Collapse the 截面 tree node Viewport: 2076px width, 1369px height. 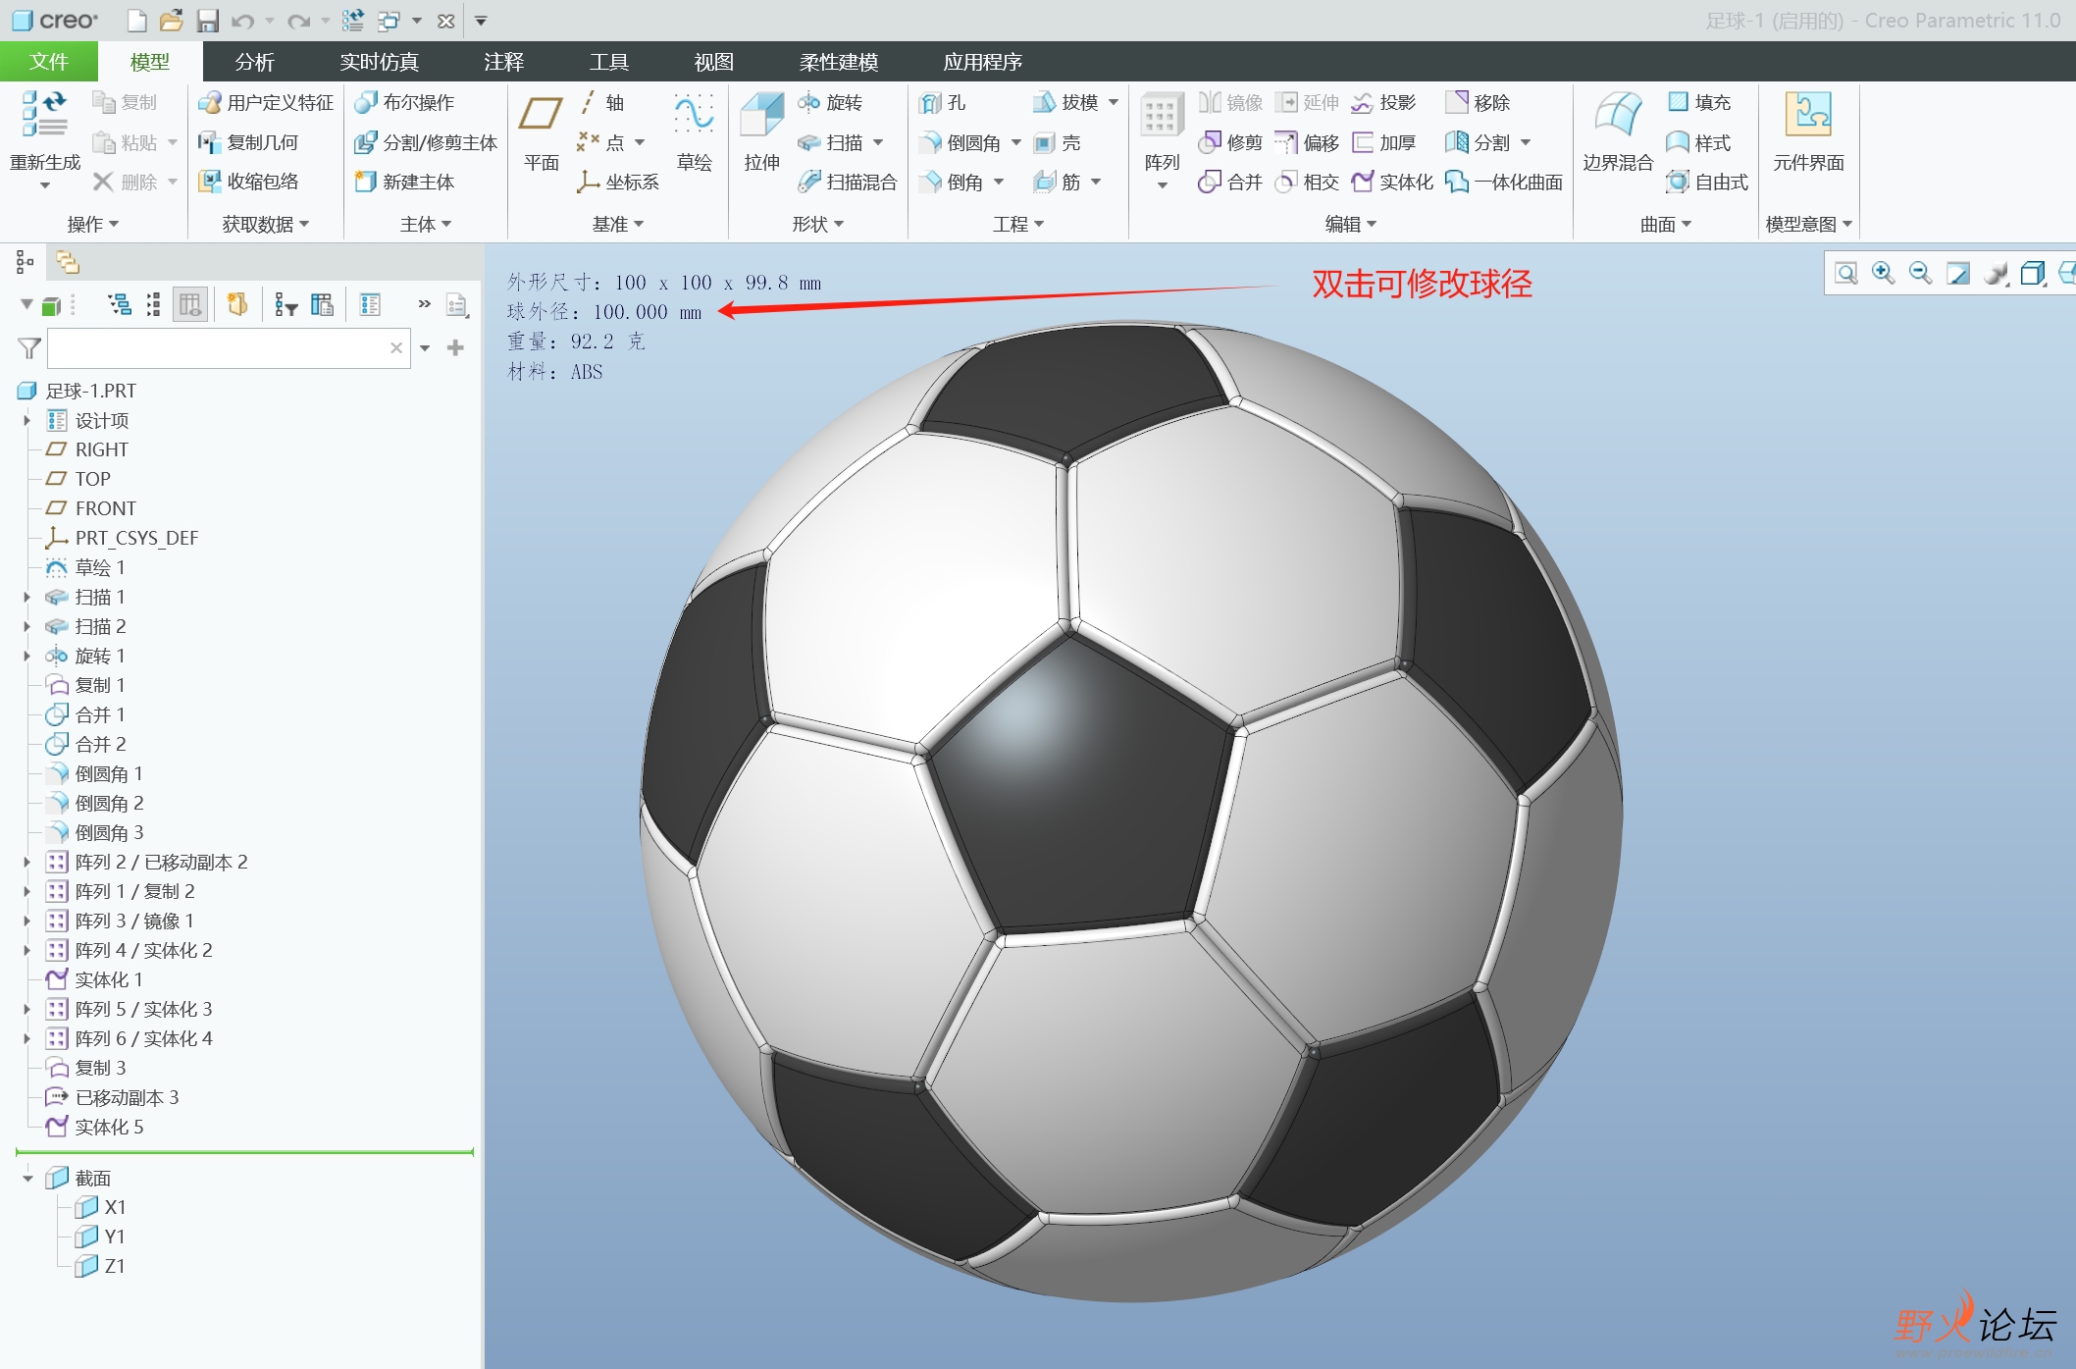(x=27, y=1178)
